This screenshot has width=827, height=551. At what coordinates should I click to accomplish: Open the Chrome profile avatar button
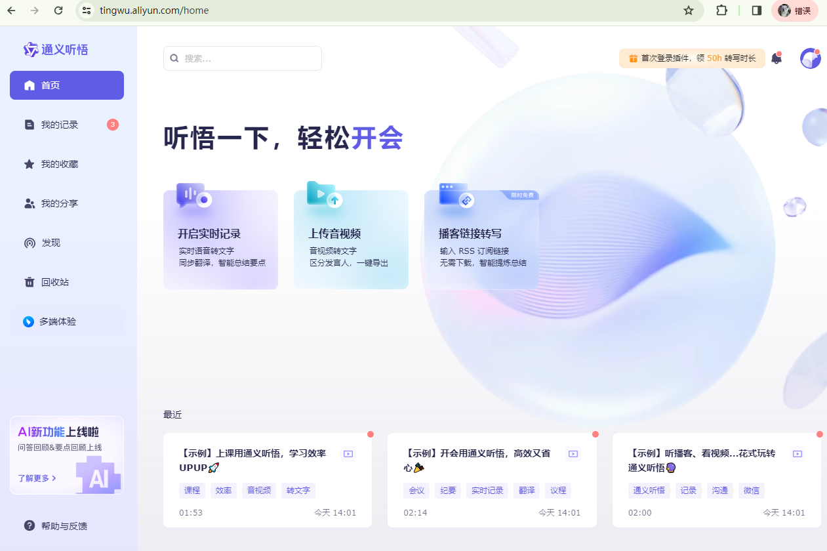[794, 10]
